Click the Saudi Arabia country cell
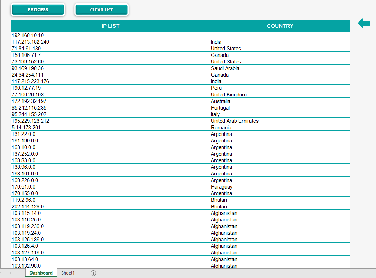The width and height of the screenshot is (376, 278). coord(280,68)
